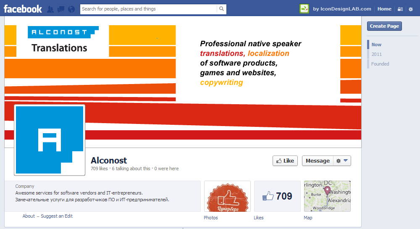Focus the search for people field
Image resolution: width=420 pixels, height=229 pixels.
[148, 9]
